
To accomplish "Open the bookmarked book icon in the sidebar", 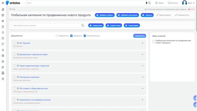I will pyautogui.click(x=3, y=44).
